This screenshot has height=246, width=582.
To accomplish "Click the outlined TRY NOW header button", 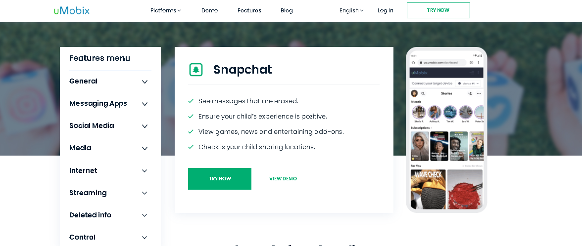I will click(x=438, y=10).
